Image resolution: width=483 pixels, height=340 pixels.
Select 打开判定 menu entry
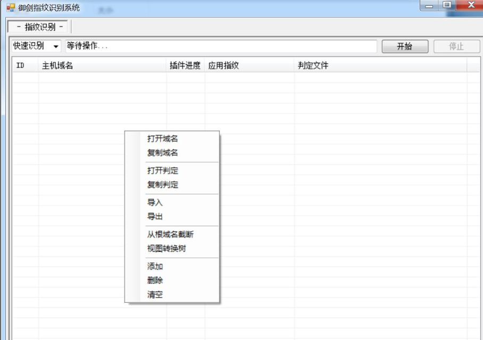(163, 171)
